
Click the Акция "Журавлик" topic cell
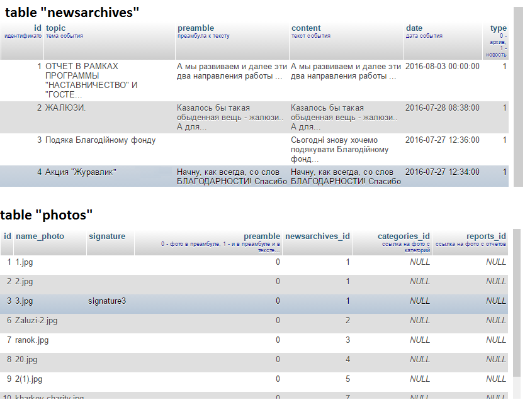point(81,172)
